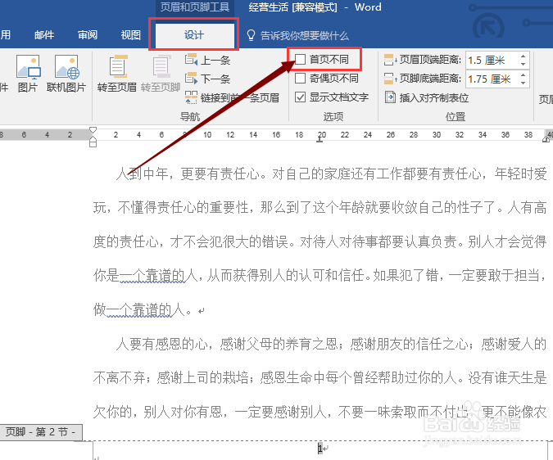The height and width of the screenshot is (460, 553).
Task: Click the center tab stop marker on ruler
Action: pyautogui.click(x=320, y=139)
